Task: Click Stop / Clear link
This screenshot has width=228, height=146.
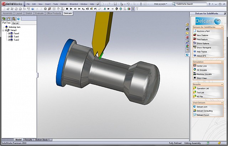Action: [202, 78]
